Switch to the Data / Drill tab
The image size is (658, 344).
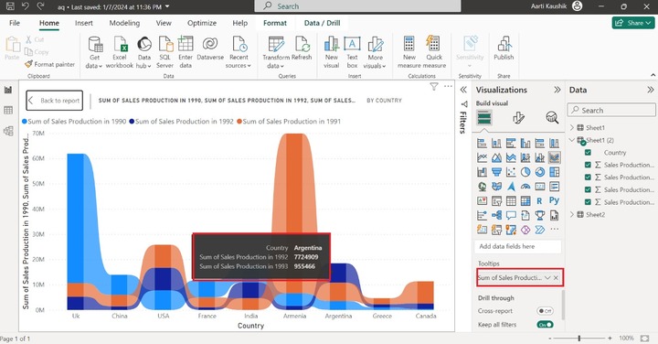tap(322, 23)
